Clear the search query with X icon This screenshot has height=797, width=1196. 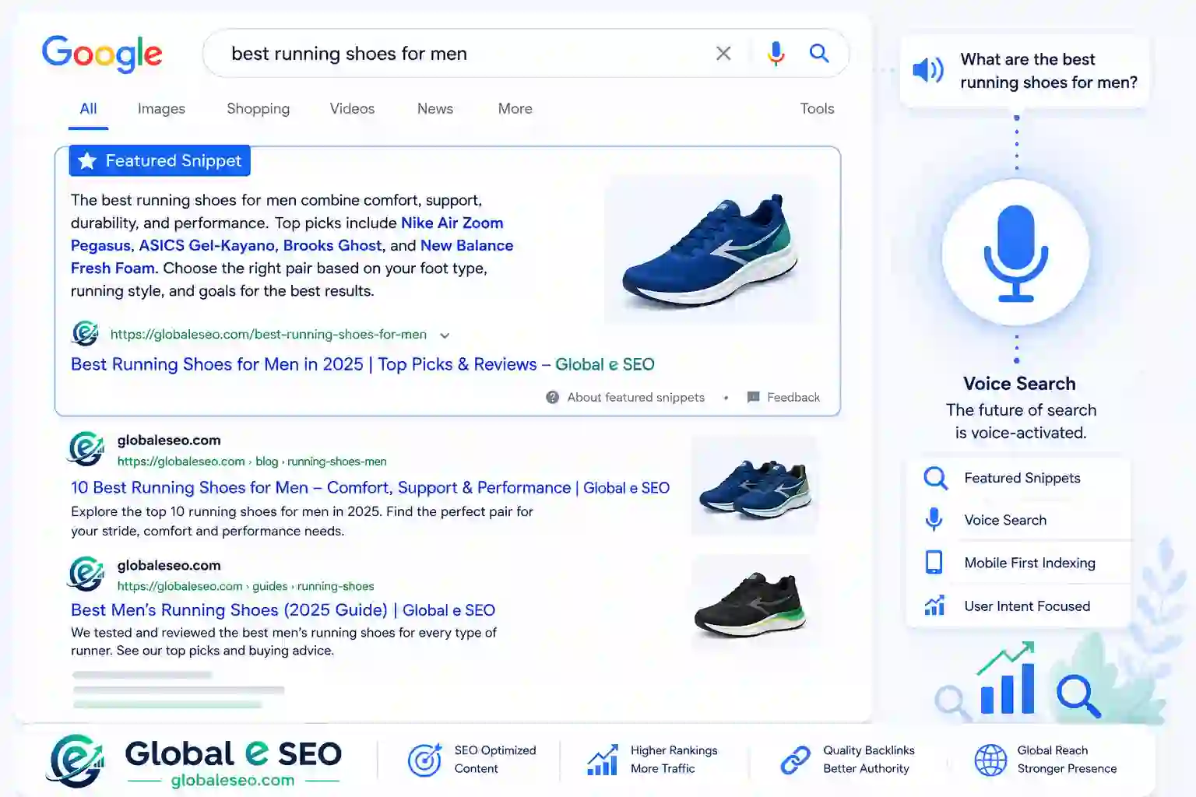point(723,53)
